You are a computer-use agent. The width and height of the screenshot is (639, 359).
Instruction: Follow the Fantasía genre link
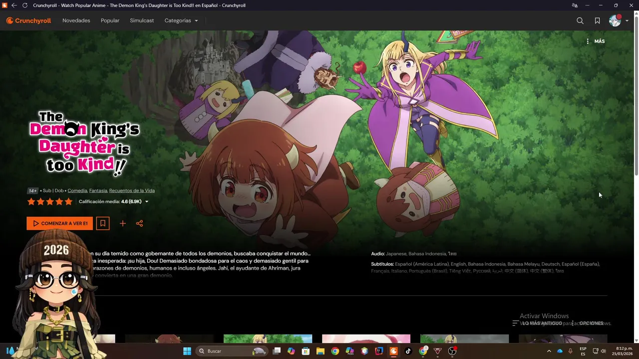(98, 190)
